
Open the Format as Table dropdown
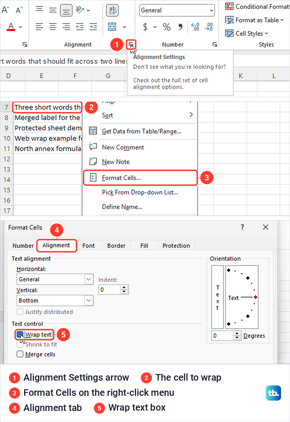tap(254, 20)
